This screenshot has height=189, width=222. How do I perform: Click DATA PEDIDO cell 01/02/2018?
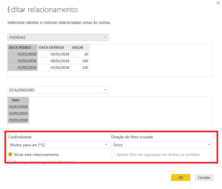pos(22,61)
